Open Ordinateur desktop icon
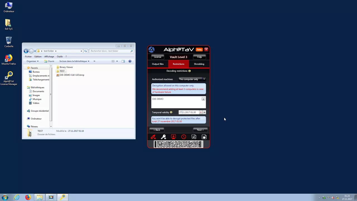 [9, 7]
